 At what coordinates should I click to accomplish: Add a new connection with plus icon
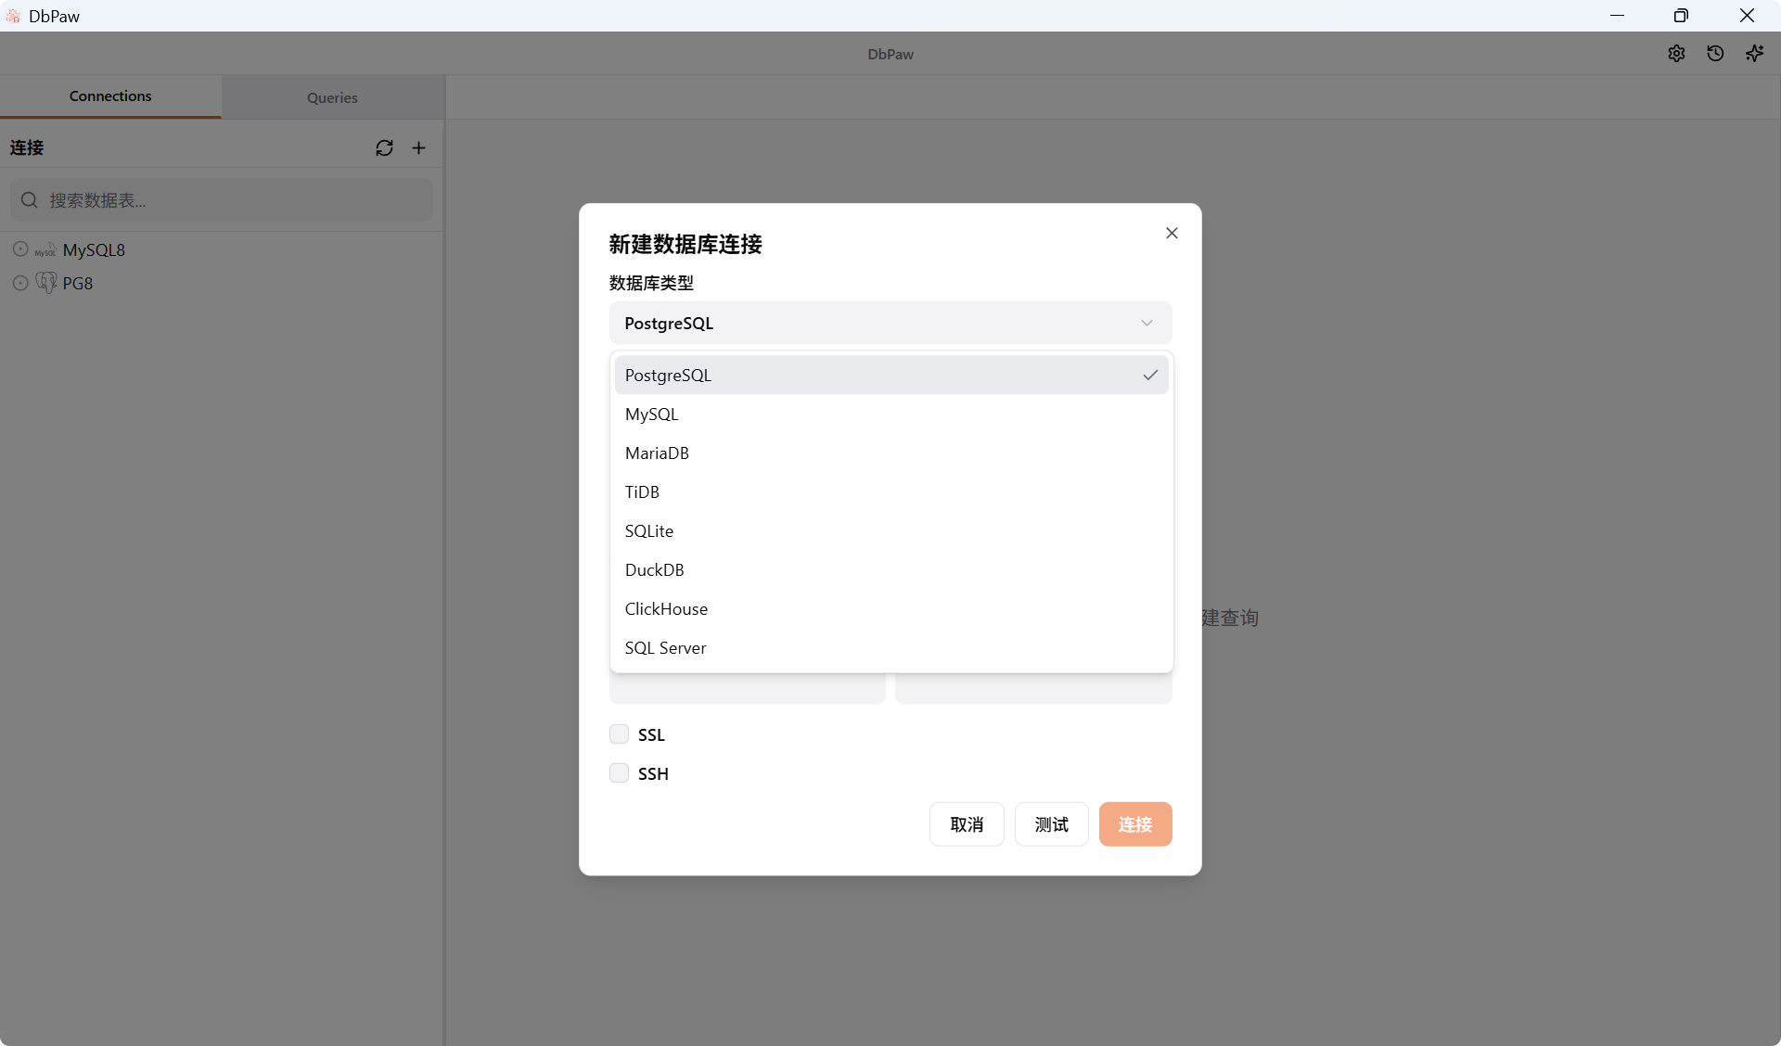coord(419,148)
